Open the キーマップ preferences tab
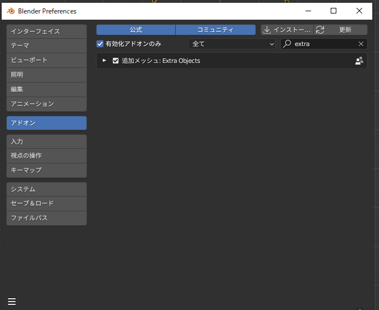 click(x=47, y=170)
